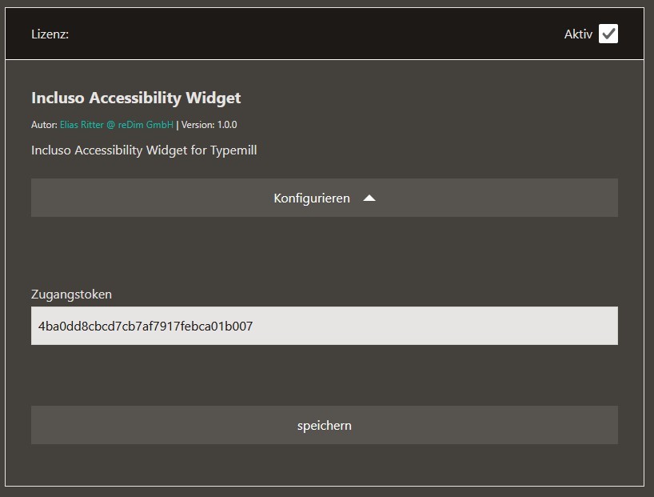Screen dimensions: 654x497
Task: Click the token value starting with 4ba0dd8c
Action: (146, 326)
